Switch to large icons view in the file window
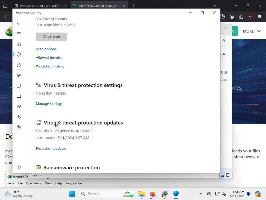The width and height of the screenshot is (266, 200). point(228,175)
